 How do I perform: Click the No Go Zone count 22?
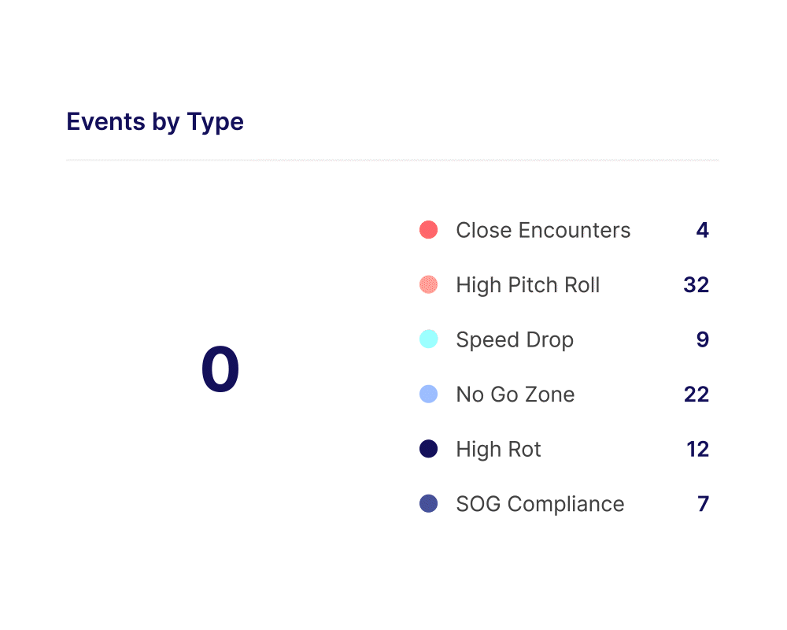click(x=696, y=394)
